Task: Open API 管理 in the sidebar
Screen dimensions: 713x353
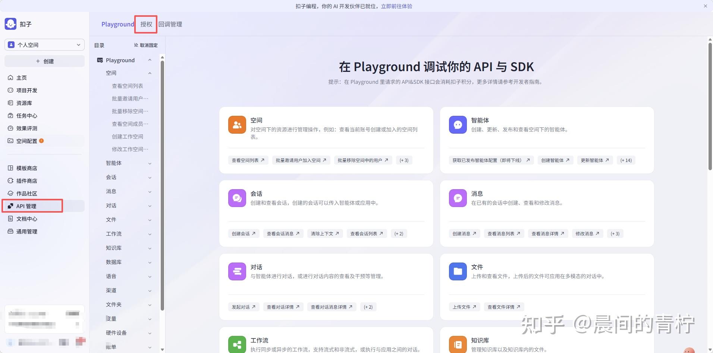Action: click(x=44, y=206)
